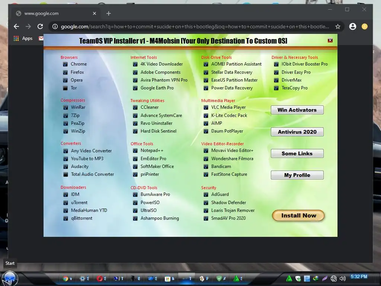Click the Some Links button
Image resolution: width=381 pixels, height=286 pixels.
(297, 153)
